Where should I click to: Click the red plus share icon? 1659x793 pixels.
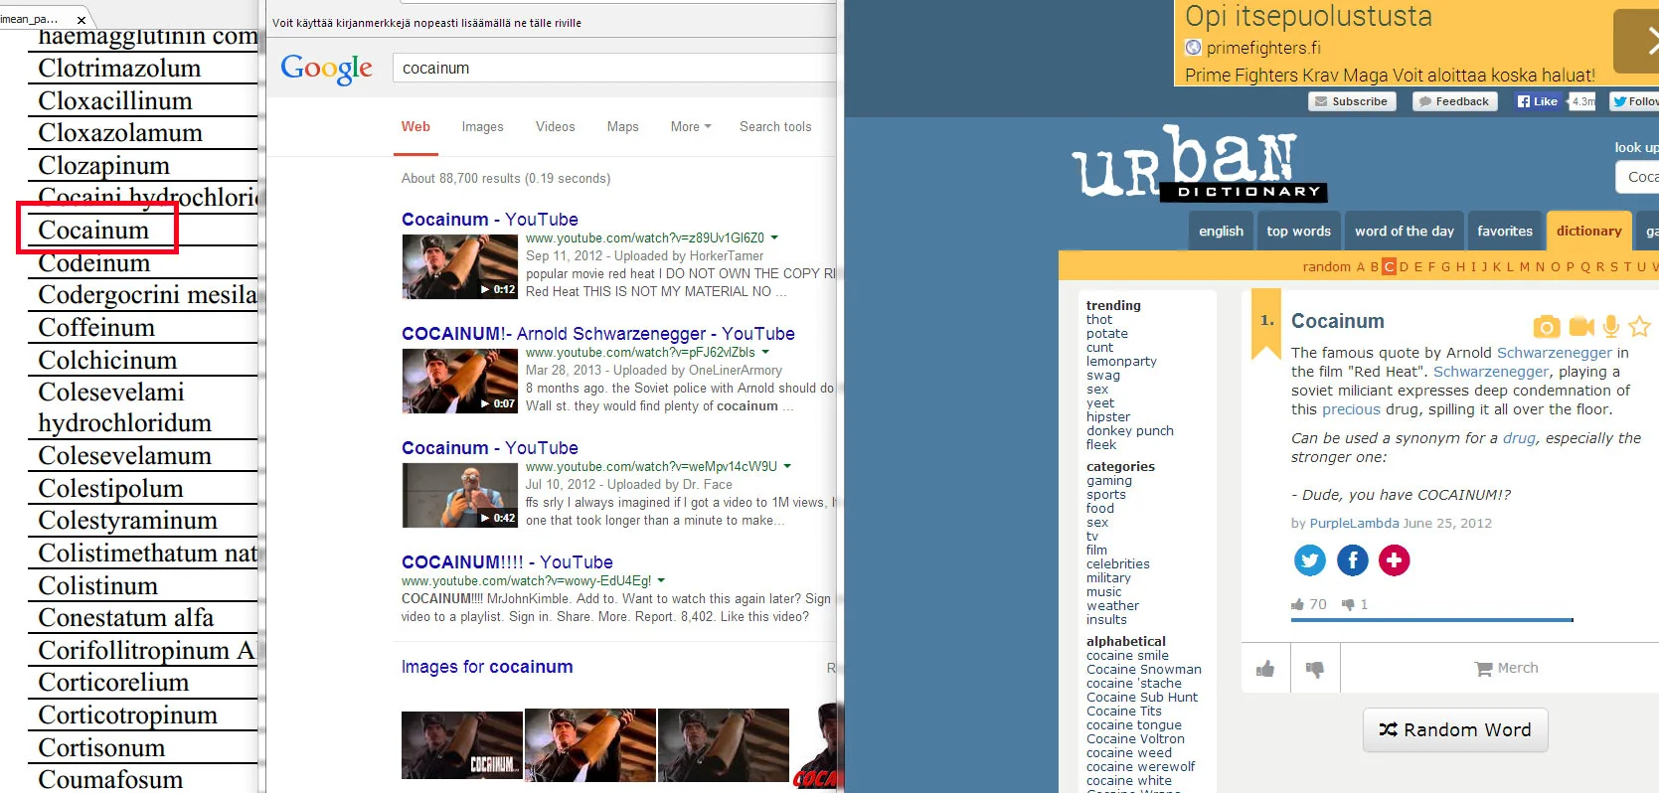click(x=1394, y=560)
